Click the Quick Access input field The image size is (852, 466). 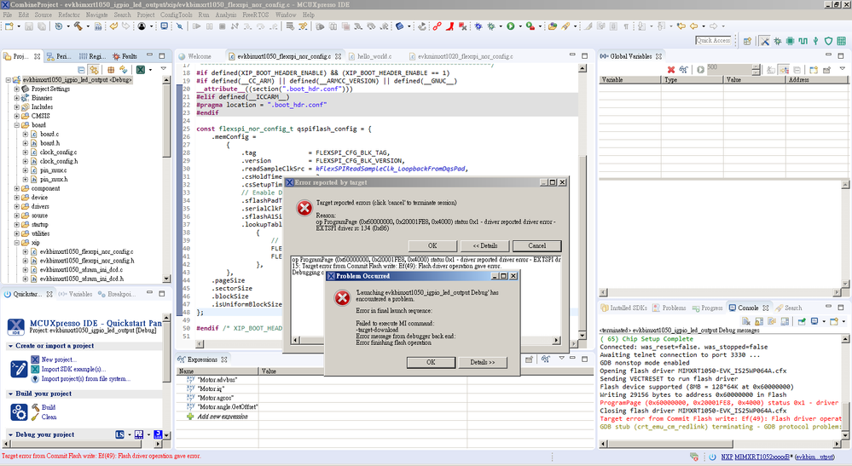click(714, 40)
